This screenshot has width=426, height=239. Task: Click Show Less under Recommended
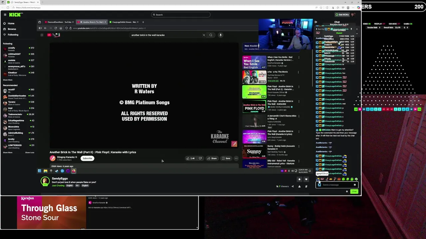click(x=30, y=152)
